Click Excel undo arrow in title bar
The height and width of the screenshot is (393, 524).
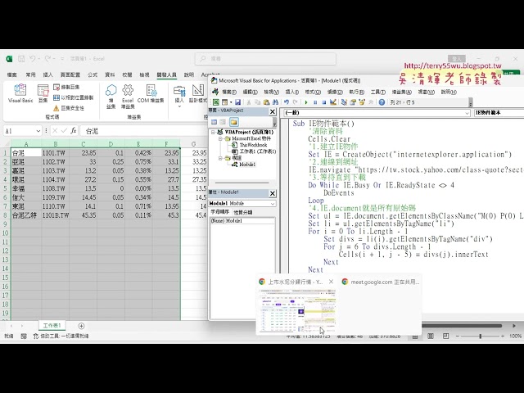32,59
